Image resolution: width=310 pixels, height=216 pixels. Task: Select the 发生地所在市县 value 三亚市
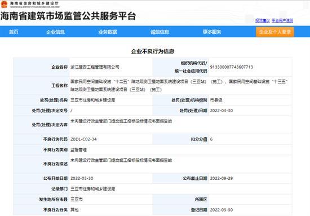pos(77,200)
